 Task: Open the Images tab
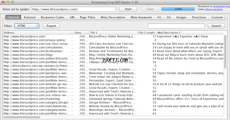click(x=181, y=17)
